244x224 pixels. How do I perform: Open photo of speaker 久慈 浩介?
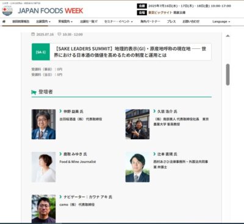(x=137, y=125)
